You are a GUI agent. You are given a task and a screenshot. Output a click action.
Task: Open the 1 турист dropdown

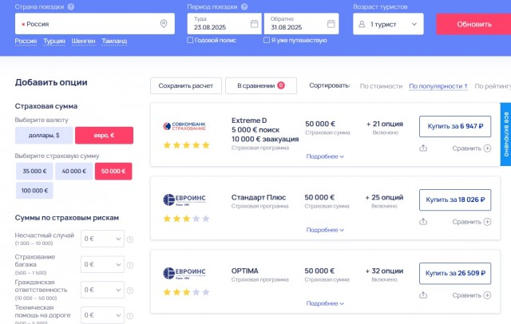click(388, 24)
